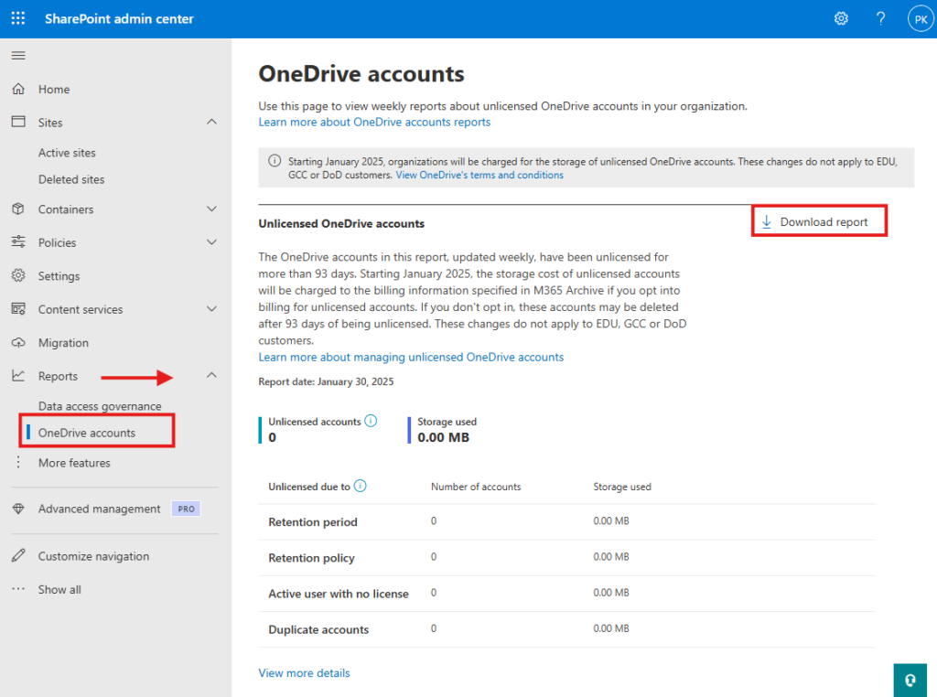Click the Number of accounts column header
Screen dimensions: 937x697
(476, 487)
